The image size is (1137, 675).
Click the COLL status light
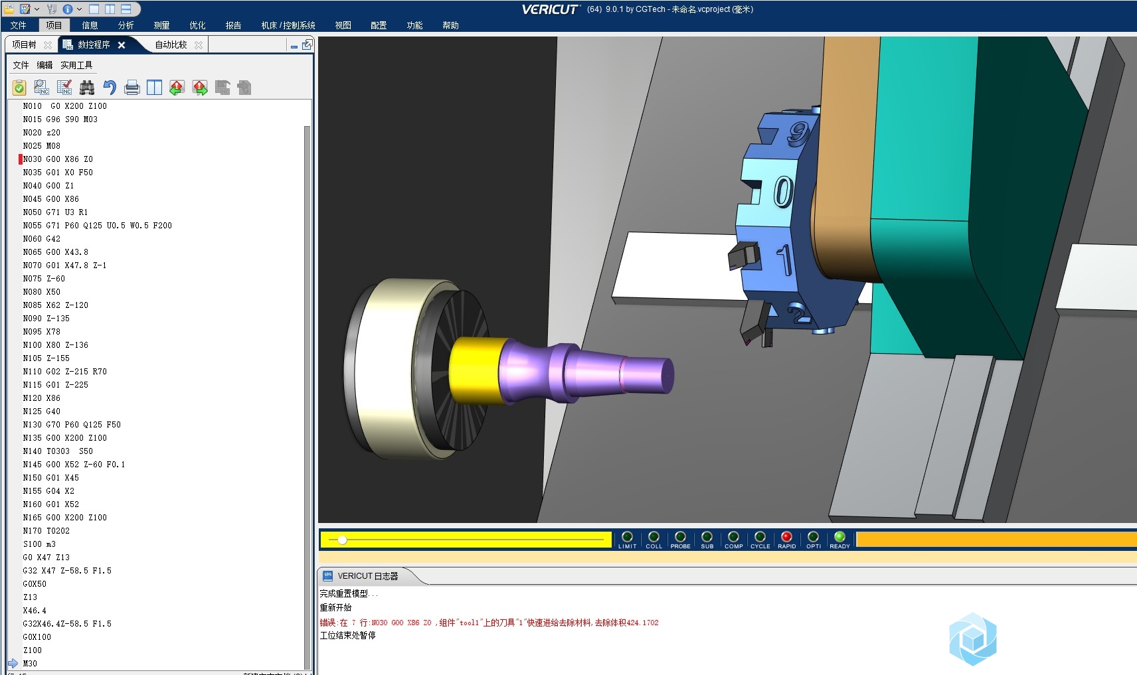pyautogui.click(x=654, y=537)
